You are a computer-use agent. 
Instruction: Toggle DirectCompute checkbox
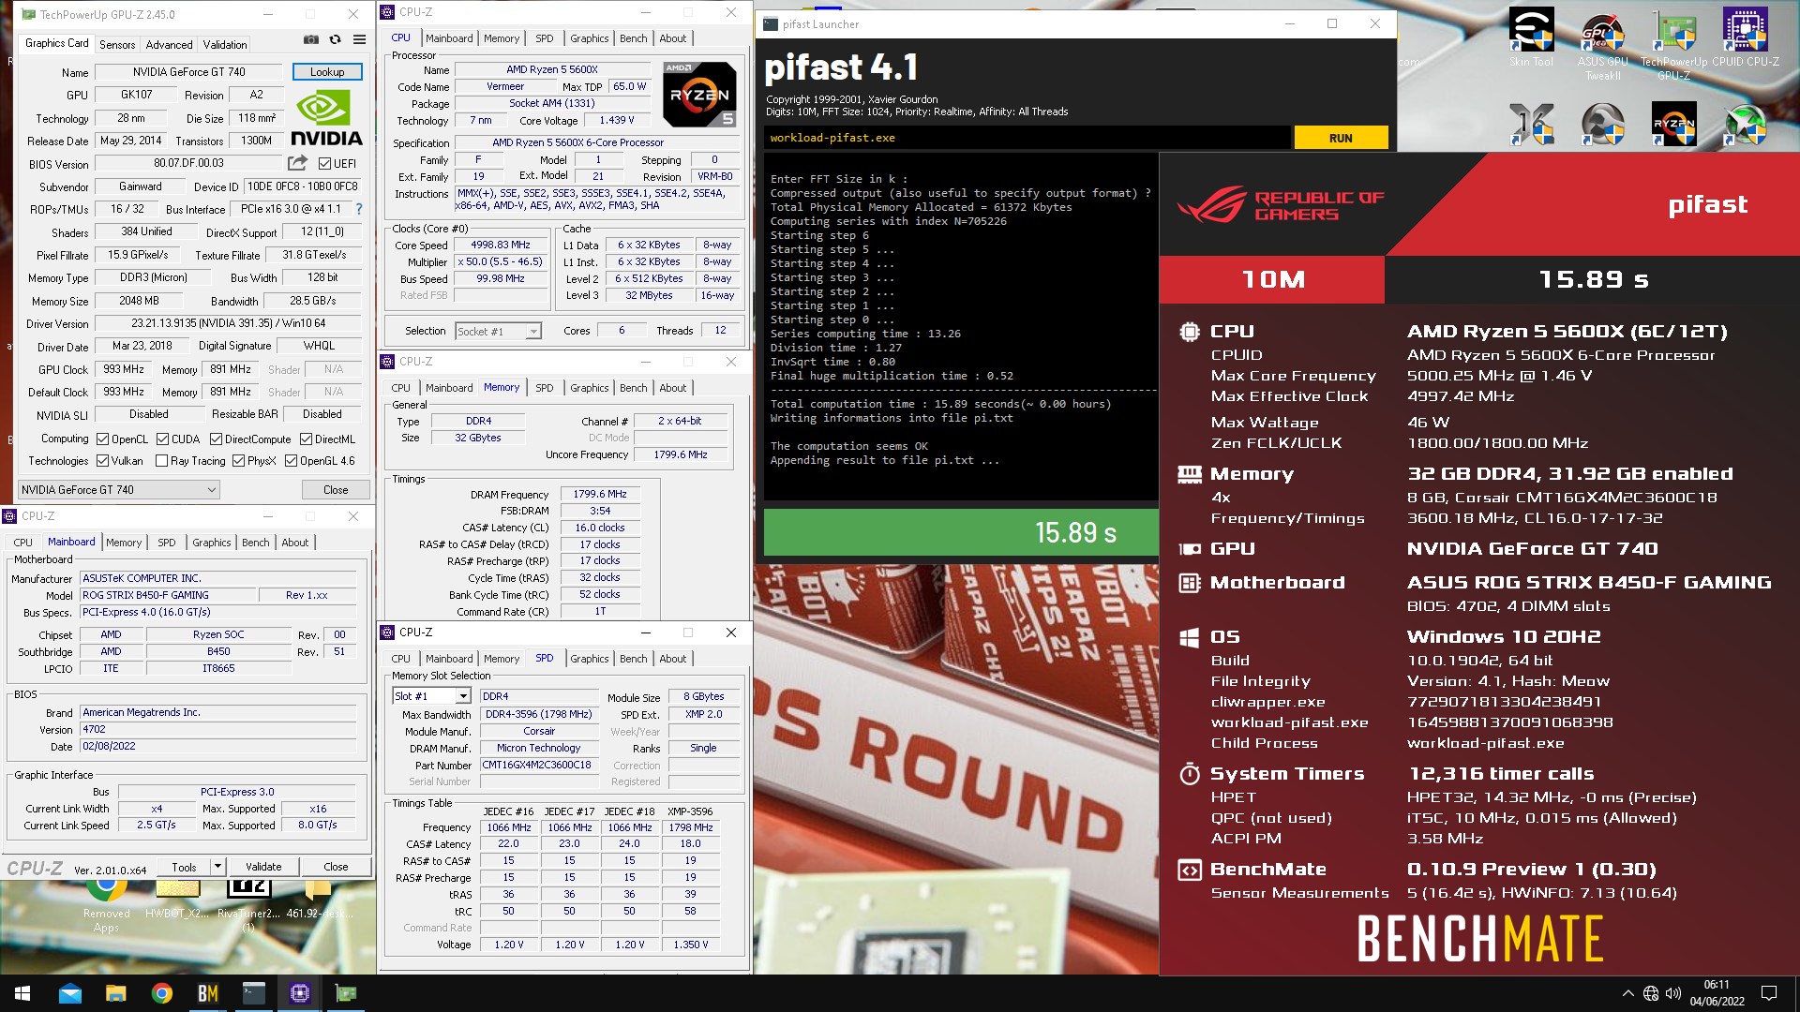click(x=216, y=439)
